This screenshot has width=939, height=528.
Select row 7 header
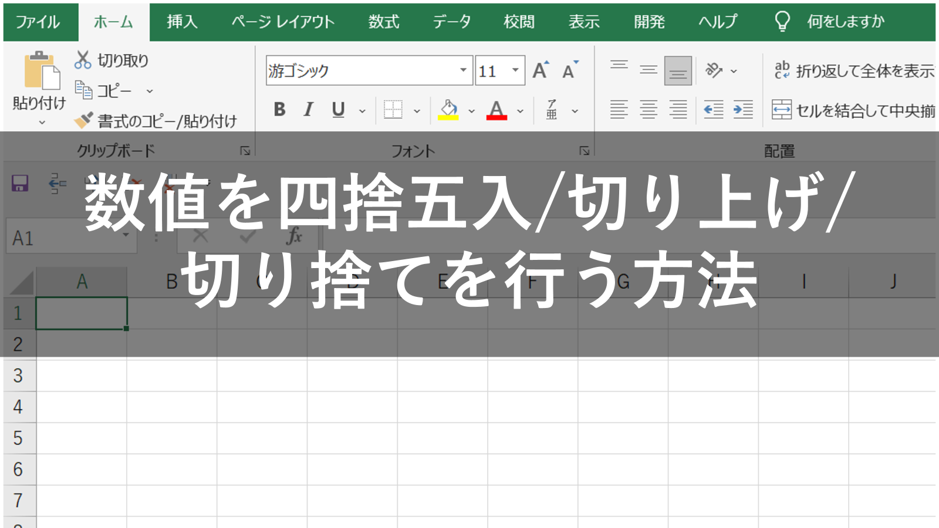tap(18, 500)
